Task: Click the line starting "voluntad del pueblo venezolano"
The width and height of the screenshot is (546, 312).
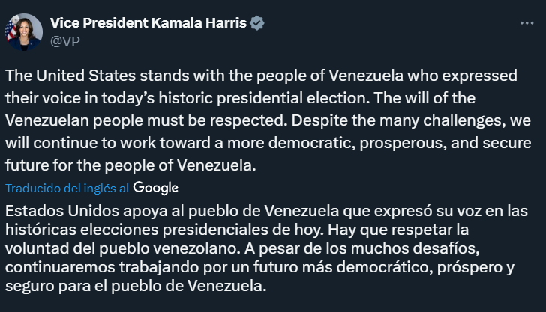Action: pos(242,248)
